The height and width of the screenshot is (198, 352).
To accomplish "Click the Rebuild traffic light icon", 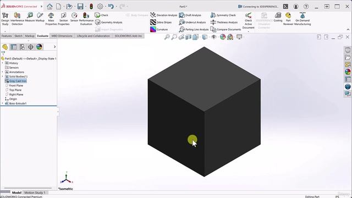I will [91, 7].
